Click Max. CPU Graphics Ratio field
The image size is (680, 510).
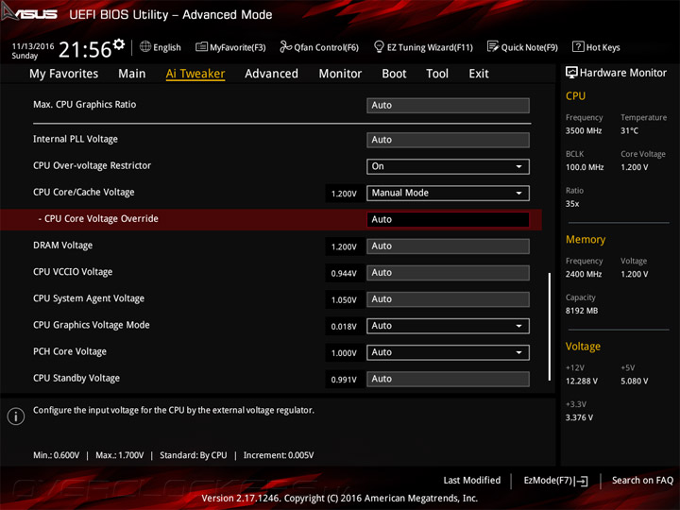448,106
